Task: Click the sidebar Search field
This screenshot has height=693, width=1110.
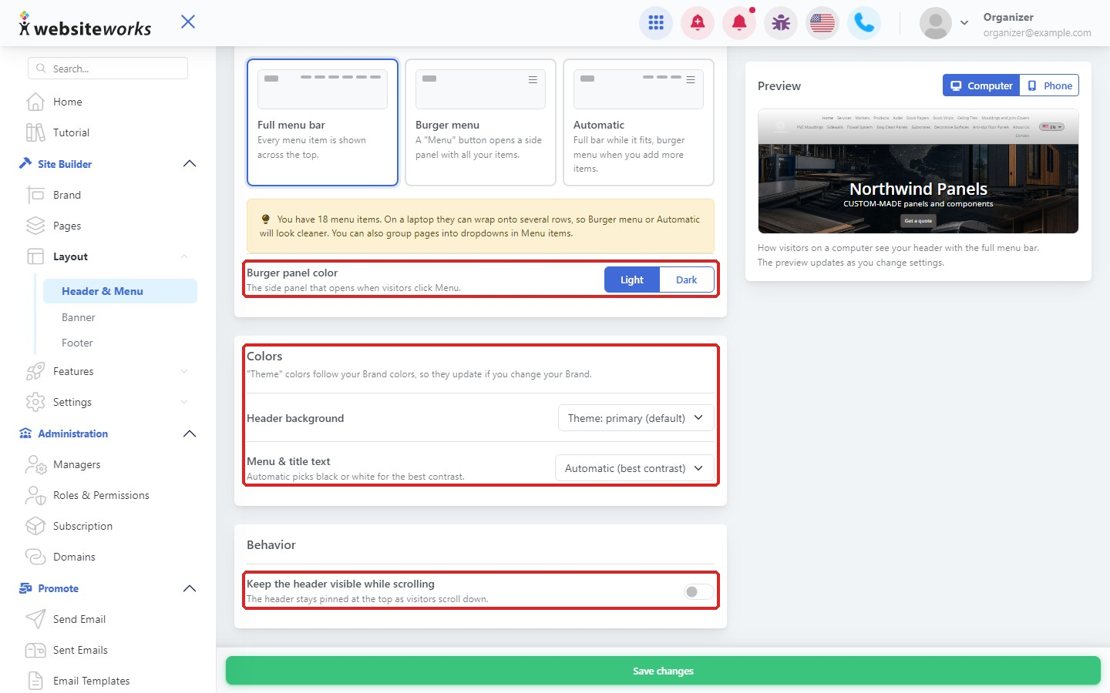Action: point(108,69)
